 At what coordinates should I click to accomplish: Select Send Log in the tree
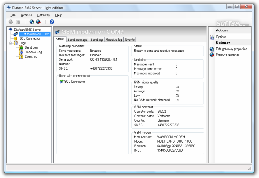click(x=31, y=47)
